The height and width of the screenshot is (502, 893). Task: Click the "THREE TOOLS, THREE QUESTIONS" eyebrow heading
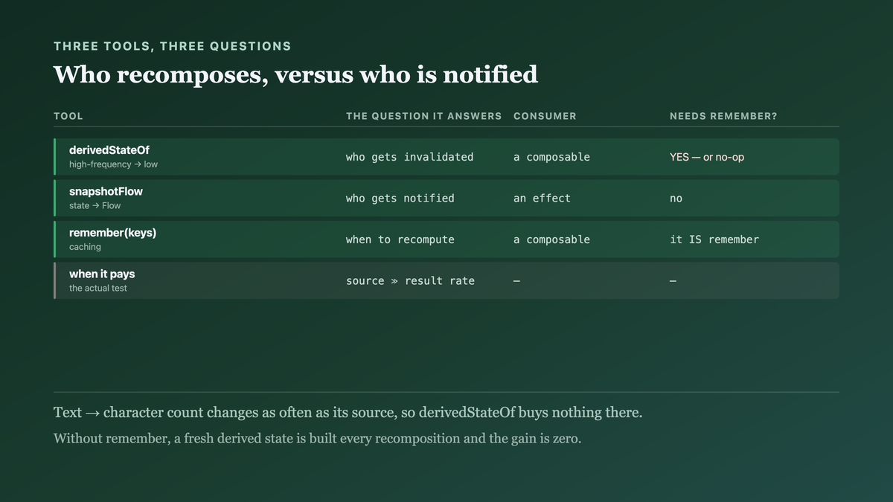(173, 46)
